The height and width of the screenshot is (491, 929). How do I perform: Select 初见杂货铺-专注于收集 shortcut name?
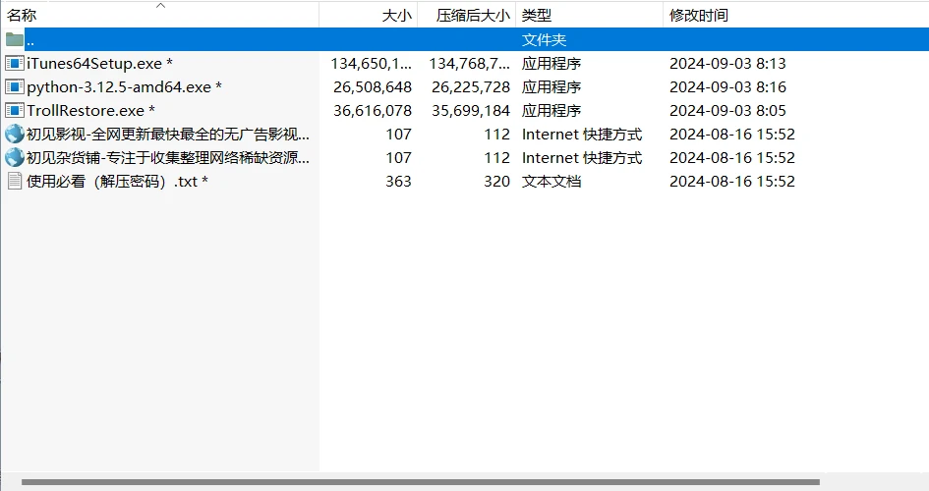168,158
